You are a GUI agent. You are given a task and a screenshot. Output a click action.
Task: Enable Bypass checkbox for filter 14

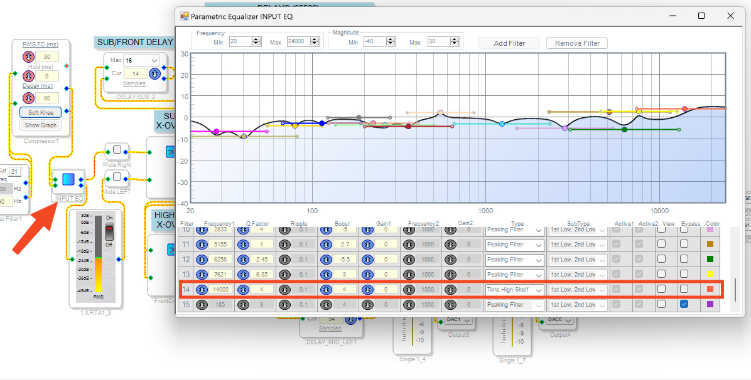[684, 289]
